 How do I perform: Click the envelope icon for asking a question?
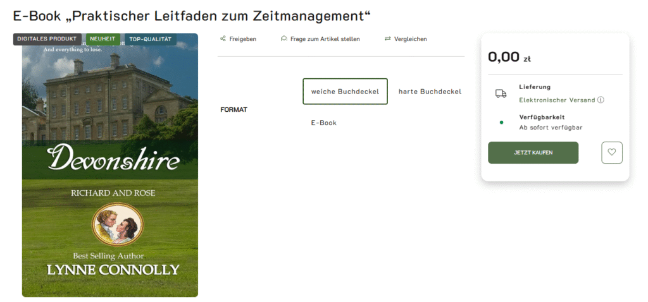(283, 39)
